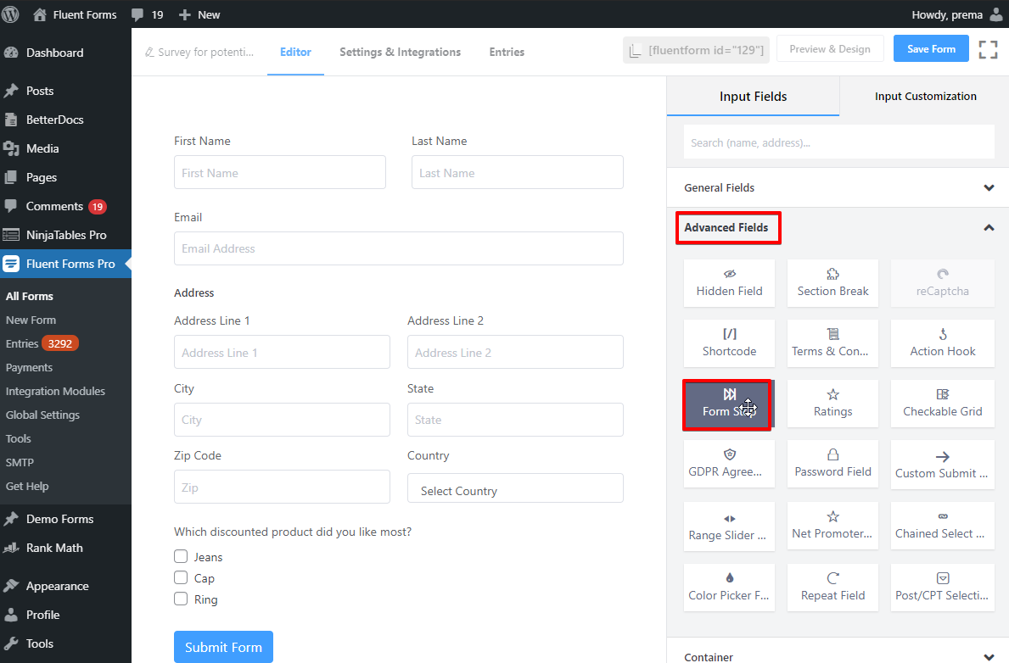Open the Select Country dropdown
The image size is (1009, 663).
tap(515, 488)
